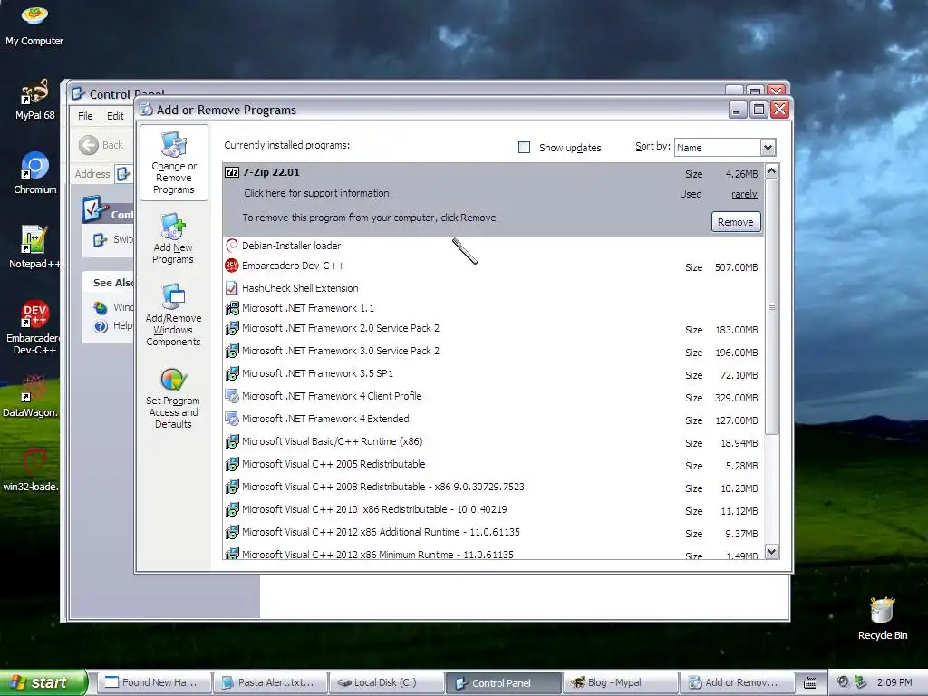Click scrollbar down arrow in programs list
Viewport: 928px width, 696px height.
tap(772, 552)
